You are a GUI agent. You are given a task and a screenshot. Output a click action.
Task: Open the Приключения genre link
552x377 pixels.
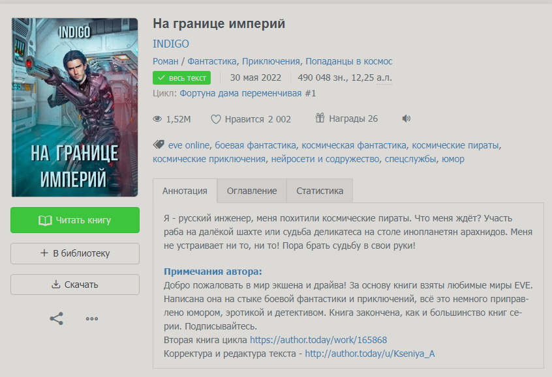tap(271, 61)
